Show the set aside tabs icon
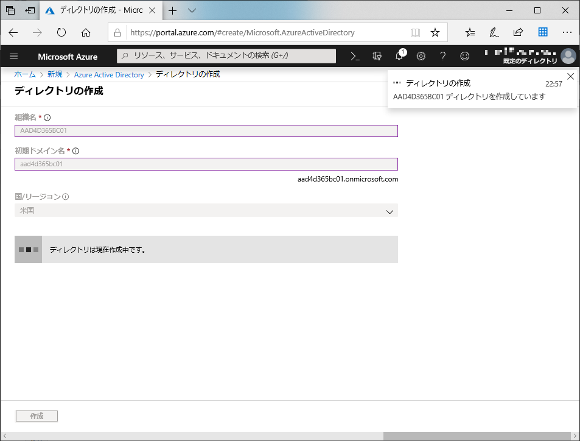Image resolution: width=580 pixels, height=441 pixels. (10, 10)
